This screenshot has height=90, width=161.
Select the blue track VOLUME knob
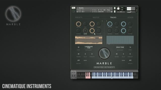110,24
